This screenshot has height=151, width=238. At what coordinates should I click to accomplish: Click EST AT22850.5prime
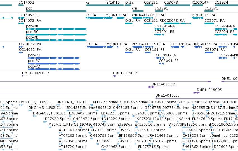pyautogui.click(x=61, y=144)
